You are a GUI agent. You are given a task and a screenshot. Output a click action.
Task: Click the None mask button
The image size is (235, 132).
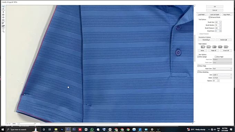[x=202, y=51]
